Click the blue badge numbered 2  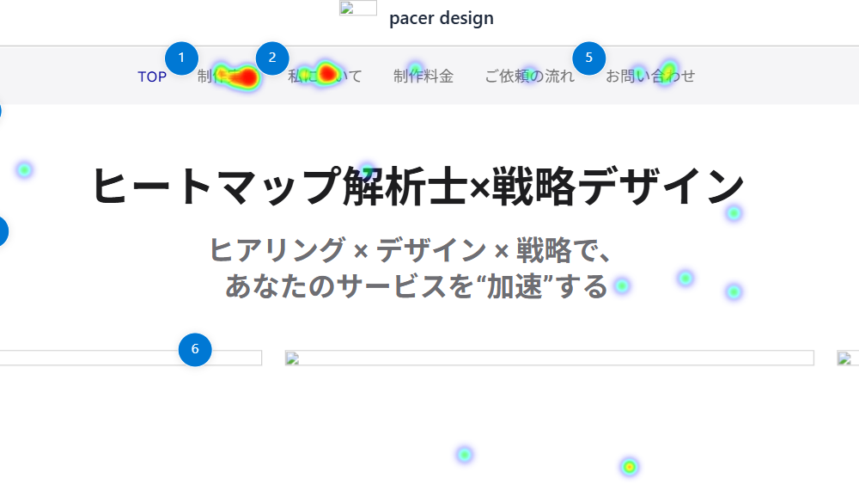(x=272, y=58)
